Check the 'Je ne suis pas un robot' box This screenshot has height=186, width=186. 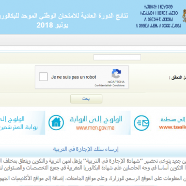tap(43, 77)
